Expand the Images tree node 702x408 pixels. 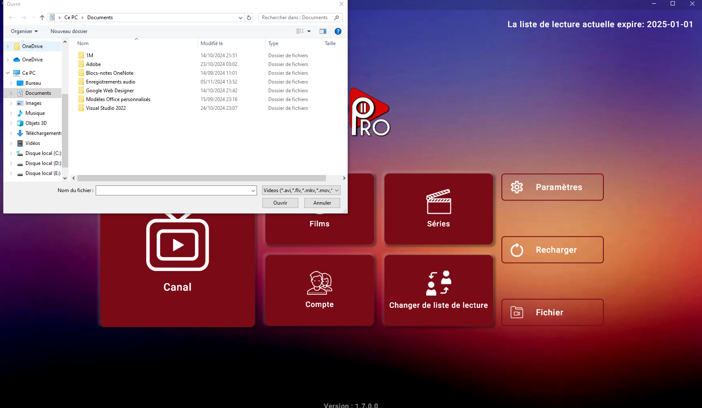coord(11,103)
